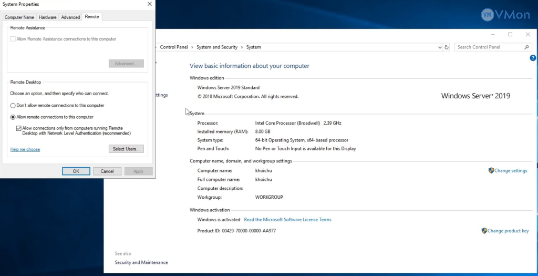This screenshot has width=538, height=276.
Task: Click the WORKGROUP value
Action: tap(269, 197)
